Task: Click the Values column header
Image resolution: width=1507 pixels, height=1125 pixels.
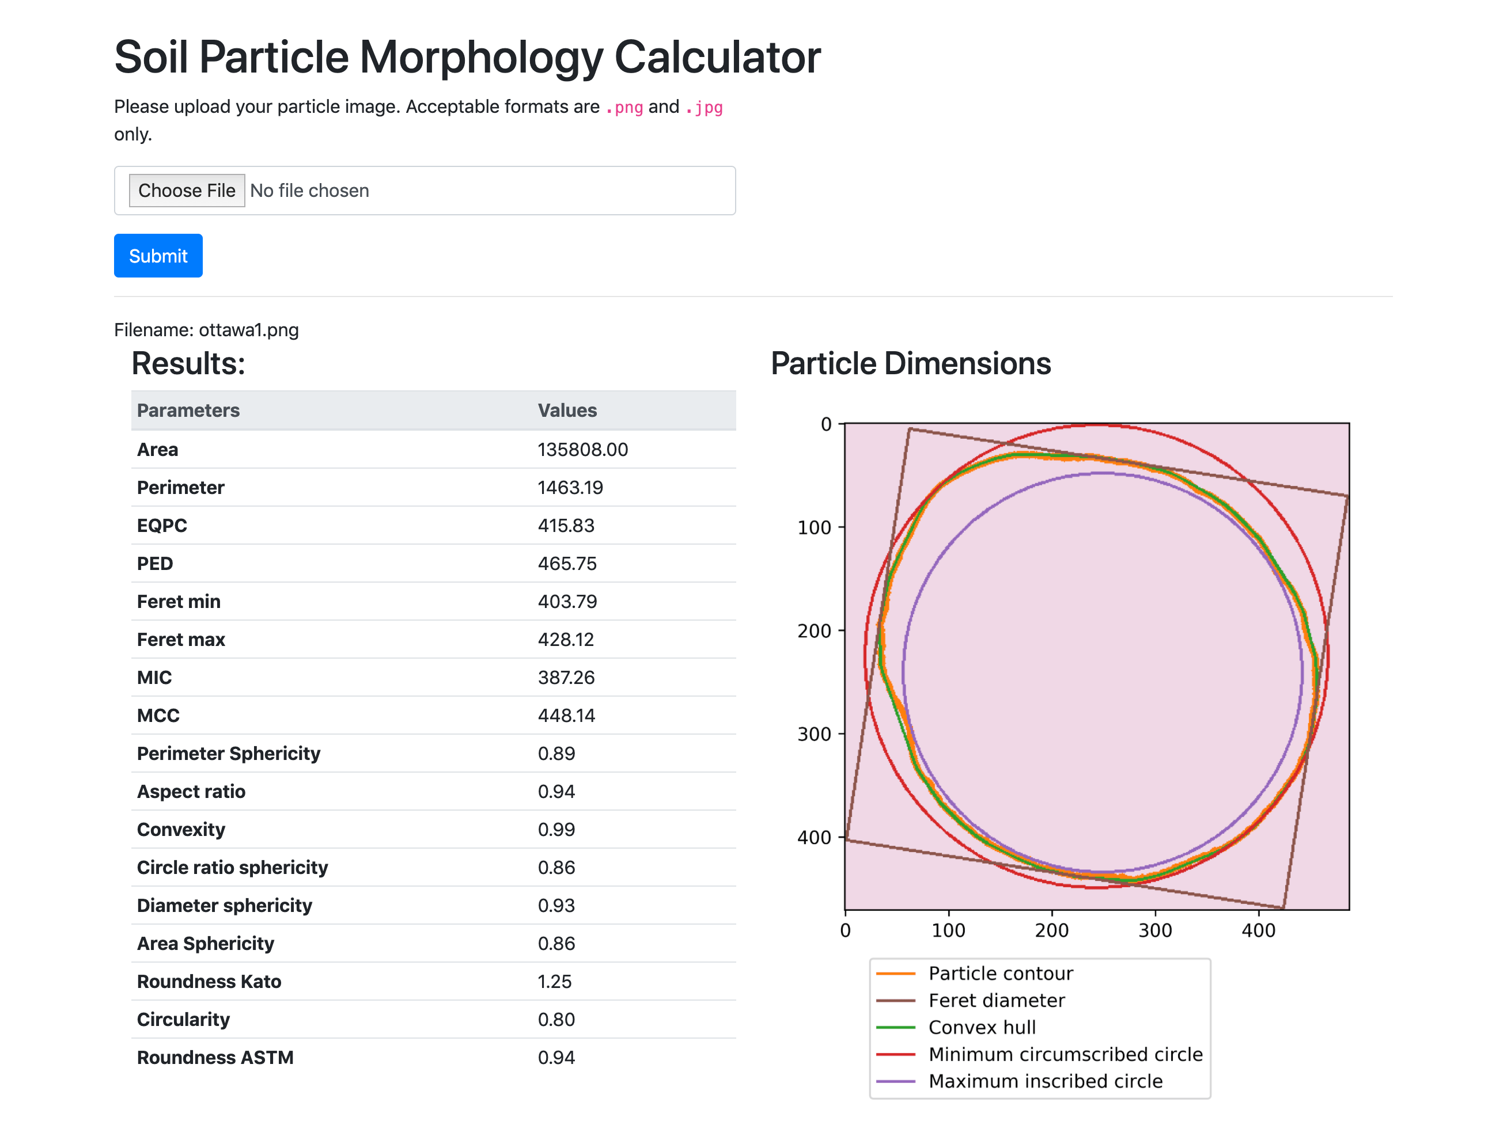Action: [x=567, y=410]
